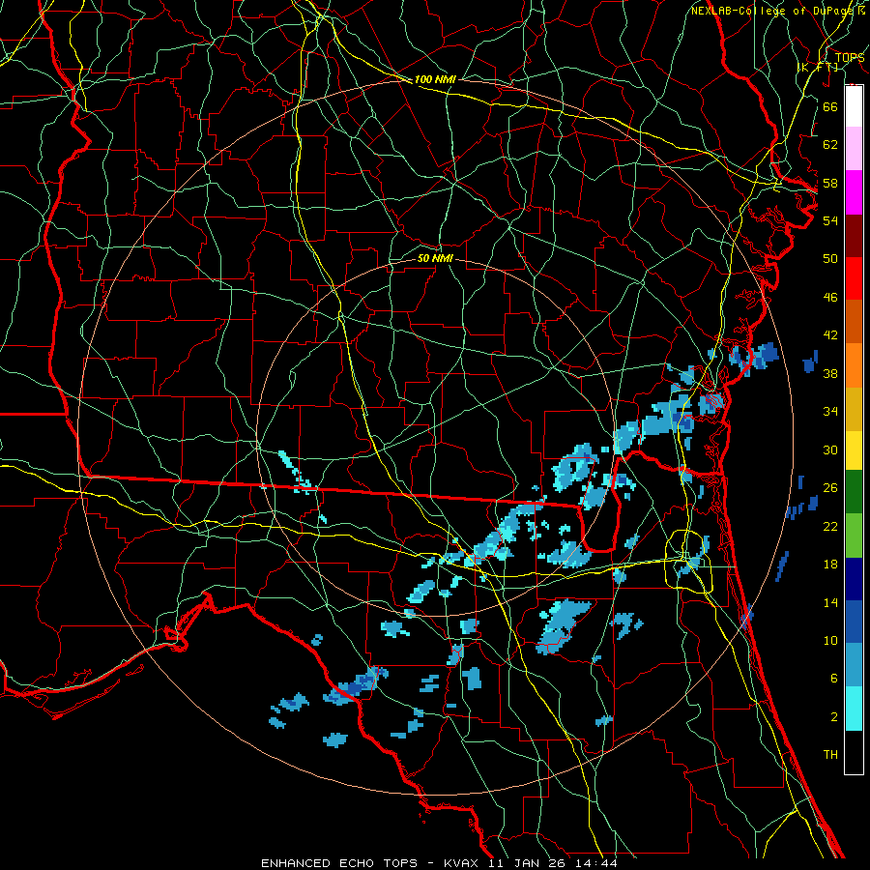870x870 pixels.
Task: Click the "K FT" legend units label
Action: coord(818,67)
